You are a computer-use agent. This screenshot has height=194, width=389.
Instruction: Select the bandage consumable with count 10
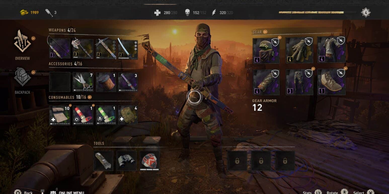click(60, 115)
